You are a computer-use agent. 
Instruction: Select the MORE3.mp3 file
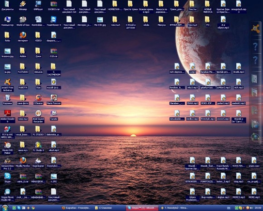pos(238,194)
